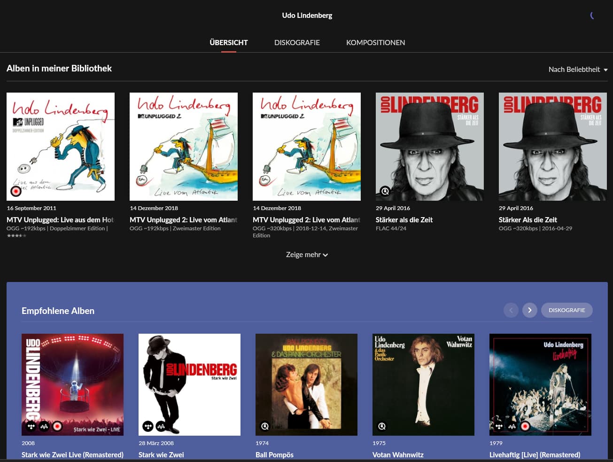Click MQA badge on Stark wie Zwei cover
The width and height of the screenshot is (613, 462).
coord(161,426)
